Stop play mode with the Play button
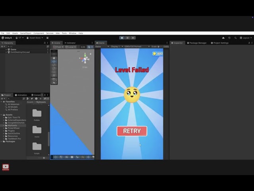This screenshot has height=191, width=254. pyautogui.click(x=122, y=38)
